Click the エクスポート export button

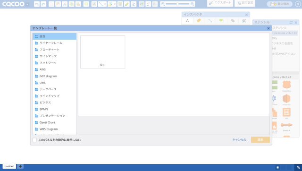coord(220,3)
